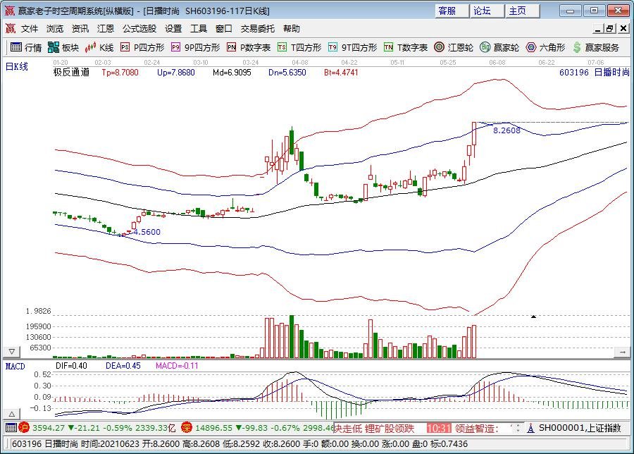Screen dimensions: 634x454
Task: Click the 锂矿股领跌 news headline
Action: coord(390,428)
